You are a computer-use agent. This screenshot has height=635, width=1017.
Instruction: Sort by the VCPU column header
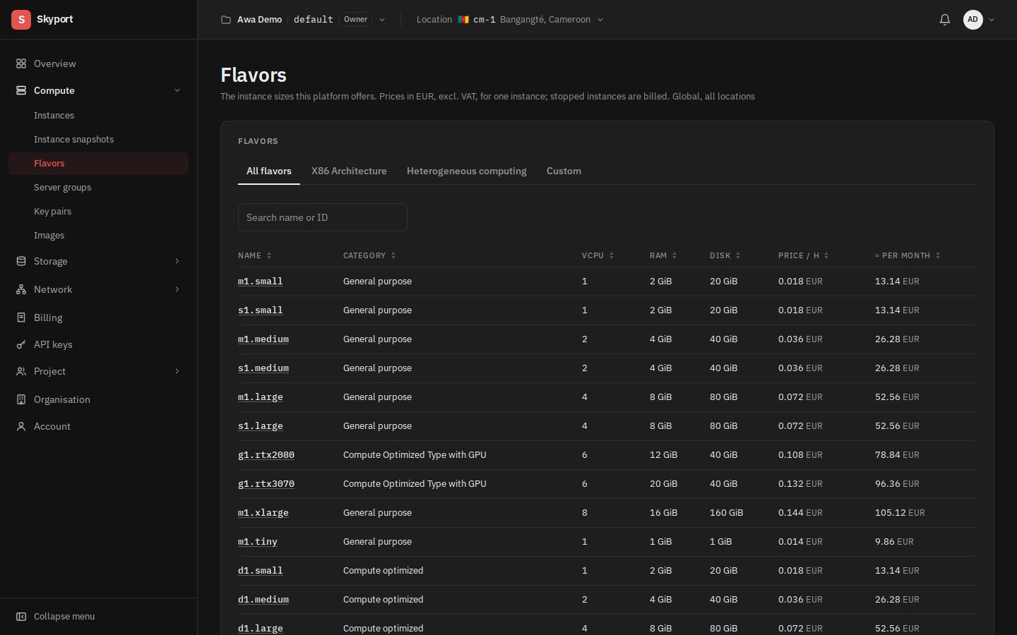pos(597,255)
